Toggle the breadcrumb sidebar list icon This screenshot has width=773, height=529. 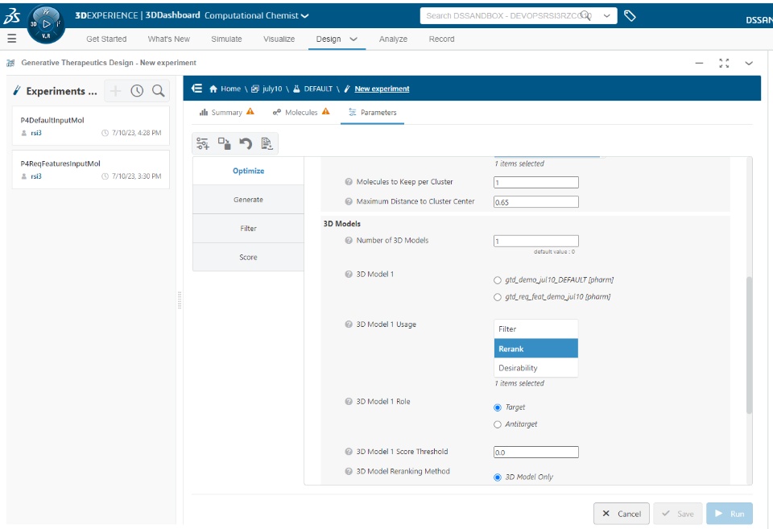pos(196,89)
